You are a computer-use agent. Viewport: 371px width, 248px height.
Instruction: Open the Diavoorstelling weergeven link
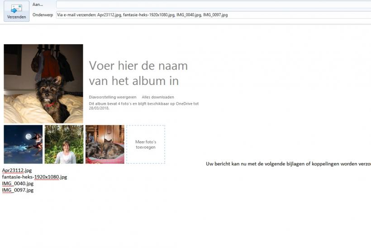113,97
